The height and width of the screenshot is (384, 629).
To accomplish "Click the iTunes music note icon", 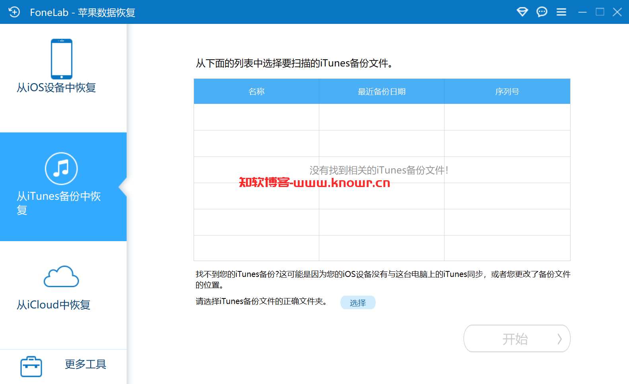I will click(x=61, y=168).
